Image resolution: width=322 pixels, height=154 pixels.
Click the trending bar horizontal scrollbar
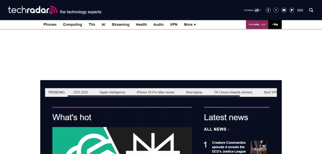(x=153, y=96)
